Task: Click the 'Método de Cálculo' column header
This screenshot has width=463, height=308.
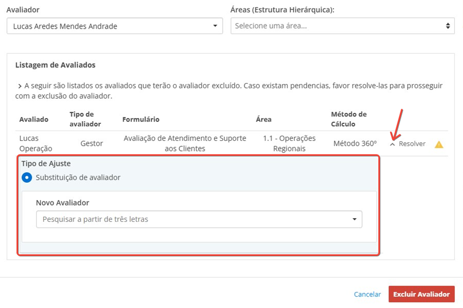Action: [x=349, y=119]
